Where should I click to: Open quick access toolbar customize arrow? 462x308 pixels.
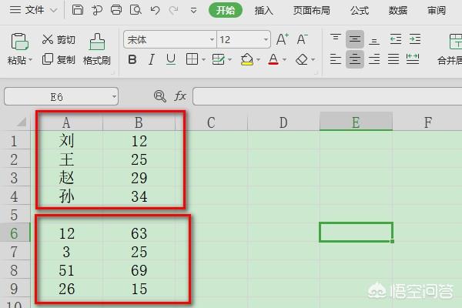click(x=193, y=12)
